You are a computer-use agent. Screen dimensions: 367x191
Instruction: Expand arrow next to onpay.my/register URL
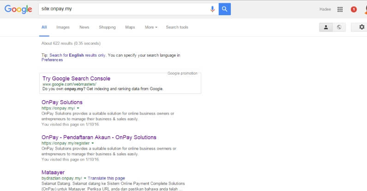tap(92, 143)
